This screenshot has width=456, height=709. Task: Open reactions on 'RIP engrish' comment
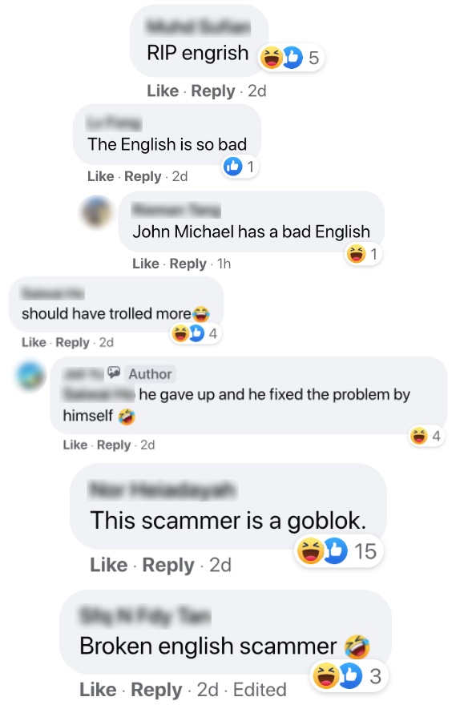tap(292, 58)
